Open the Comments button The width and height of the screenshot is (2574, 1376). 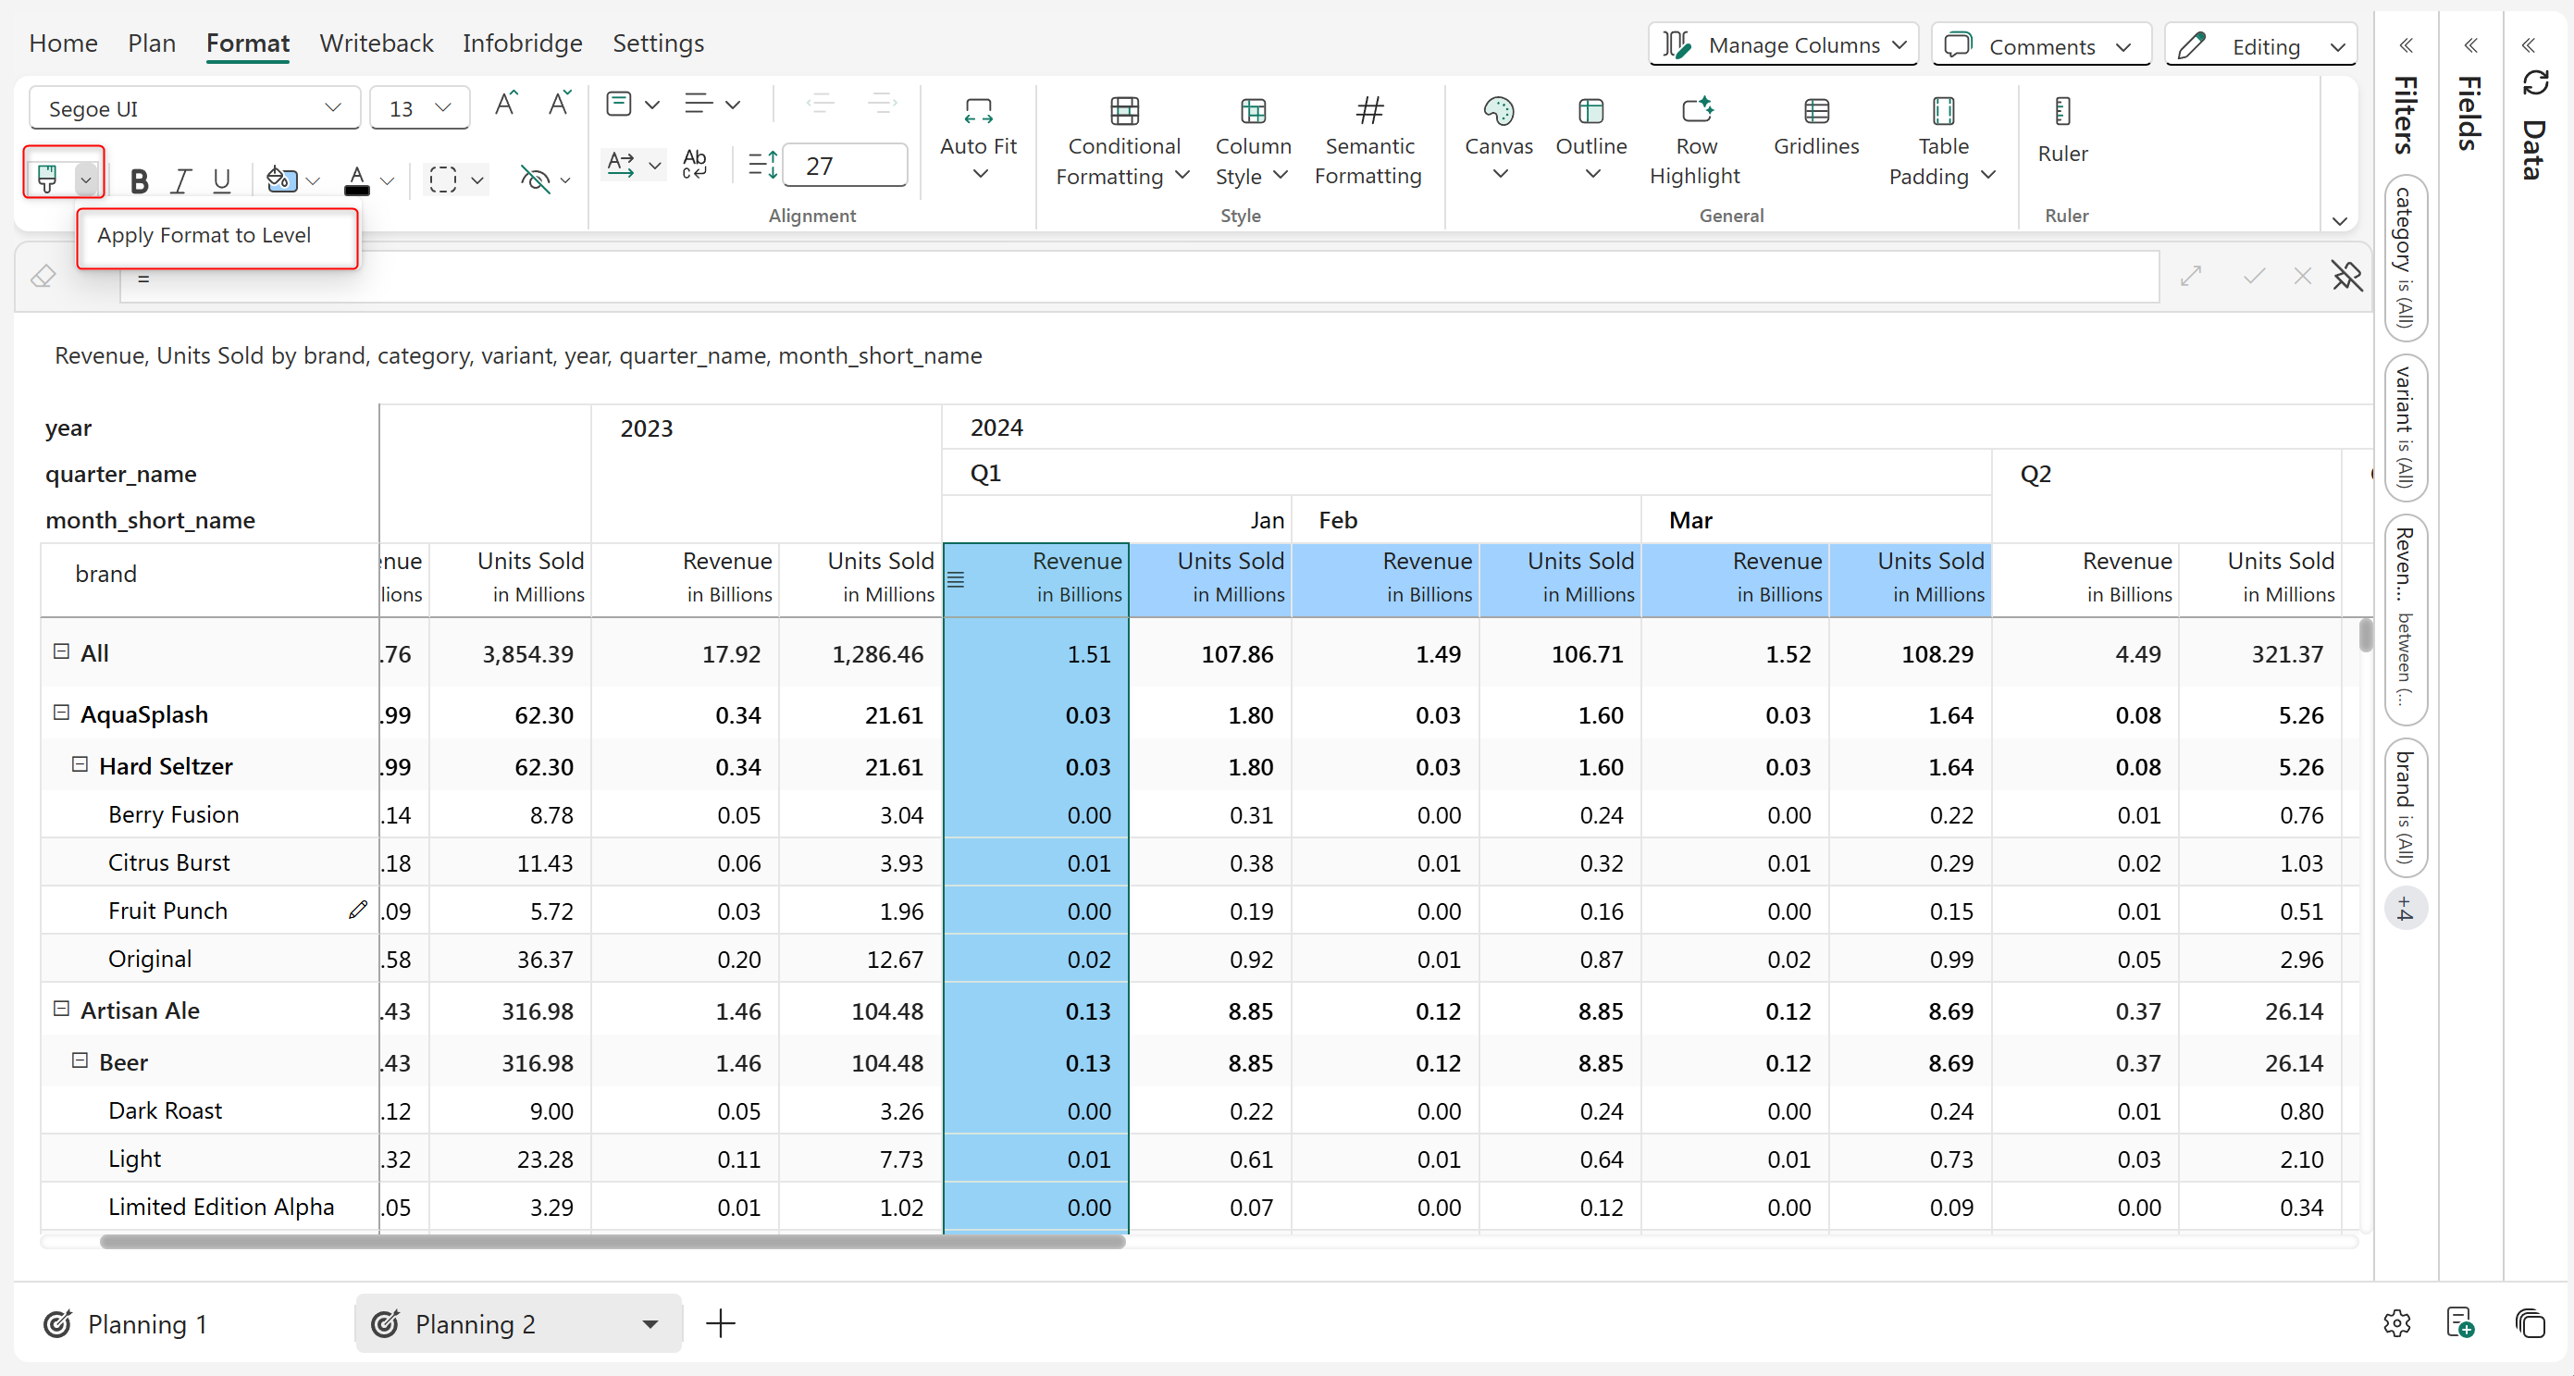pyautogui.click(x=2039, y=46)
